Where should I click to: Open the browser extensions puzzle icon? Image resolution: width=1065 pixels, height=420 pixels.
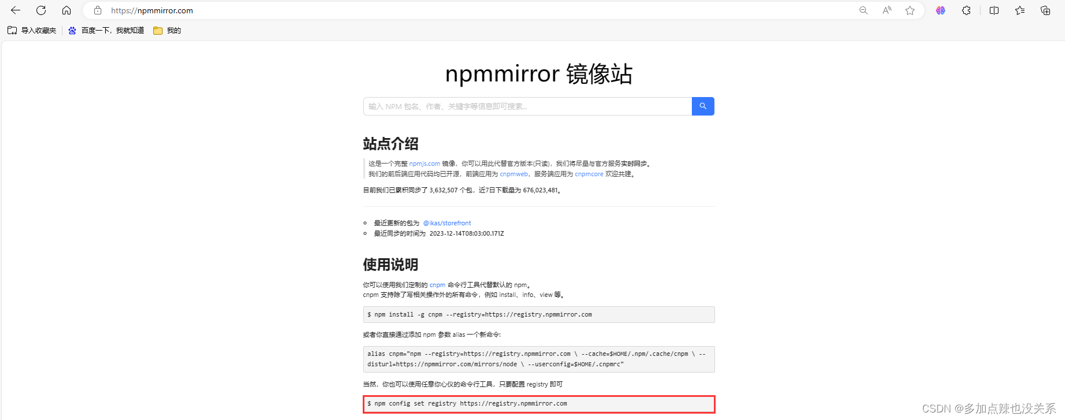(966, 10)
